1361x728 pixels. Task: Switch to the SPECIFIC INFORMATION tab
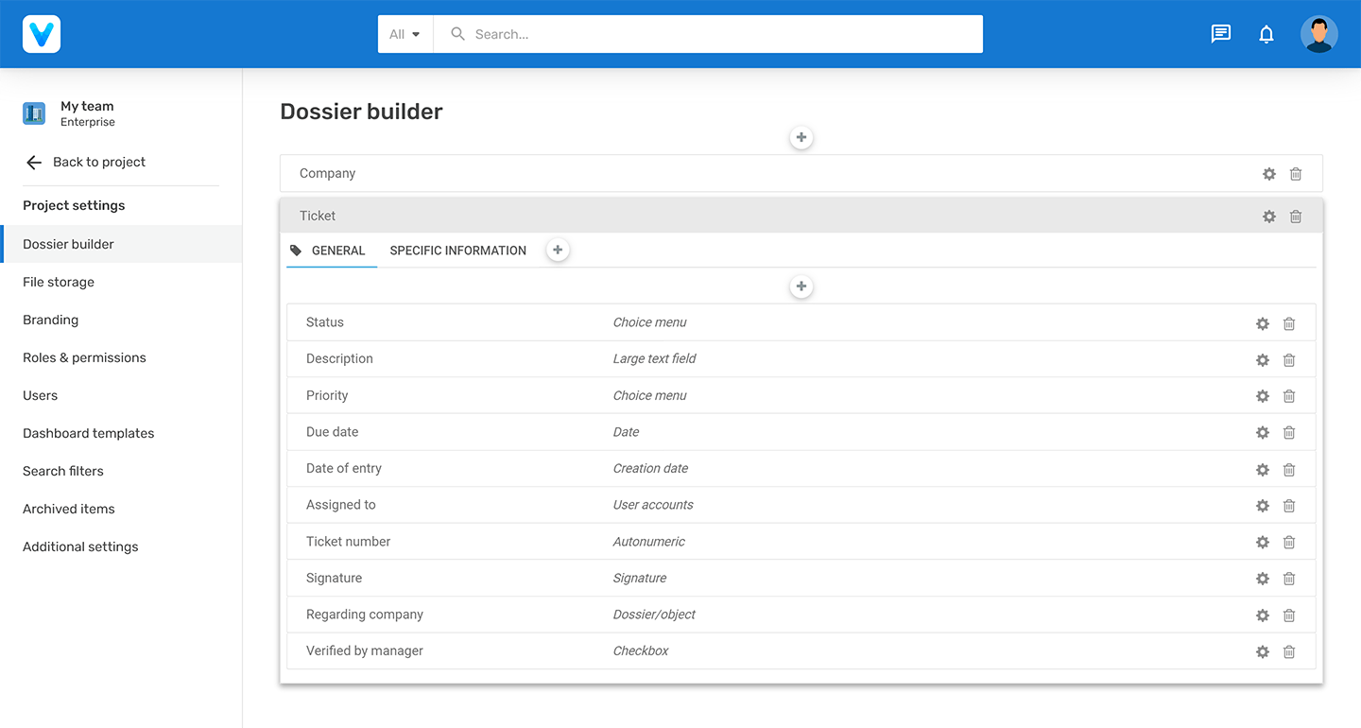457,250
